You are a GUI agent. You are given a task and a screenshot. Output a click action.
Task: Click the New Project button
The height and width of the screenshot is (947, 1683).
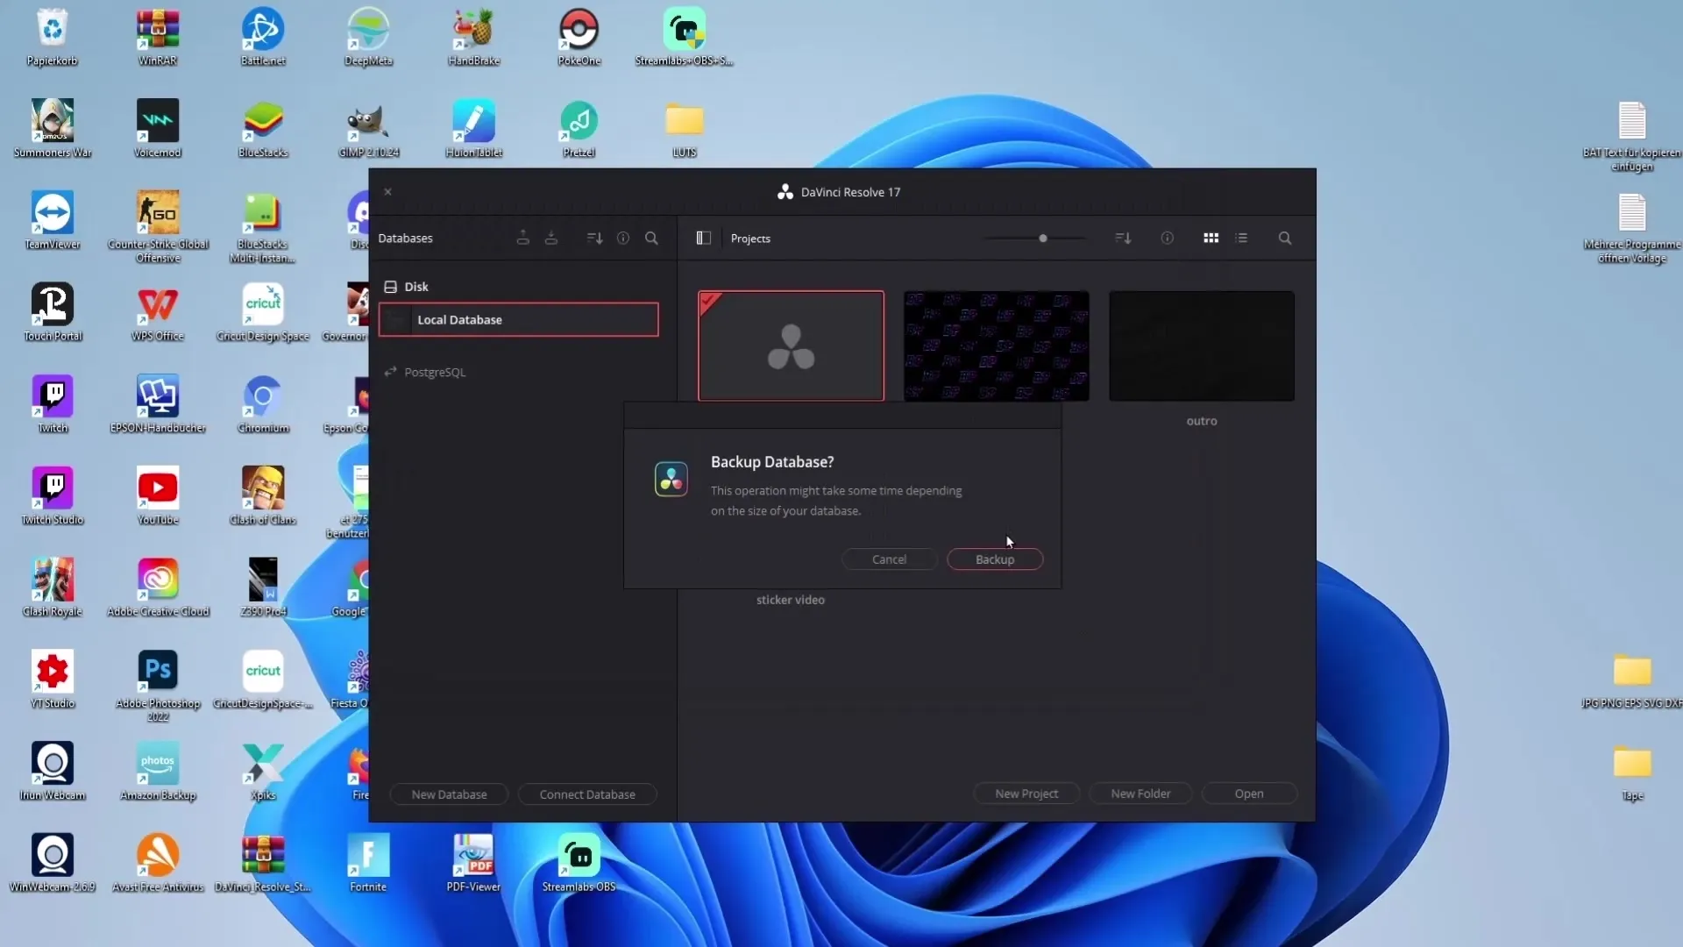click(1026, 794)
